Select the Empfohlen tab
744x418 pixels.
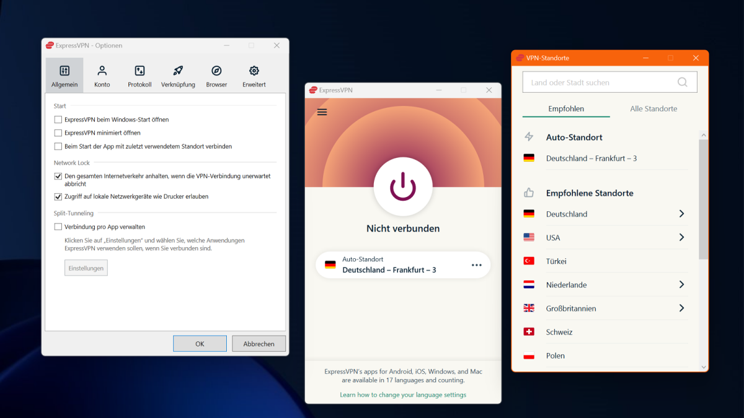(x=566, y=109)
